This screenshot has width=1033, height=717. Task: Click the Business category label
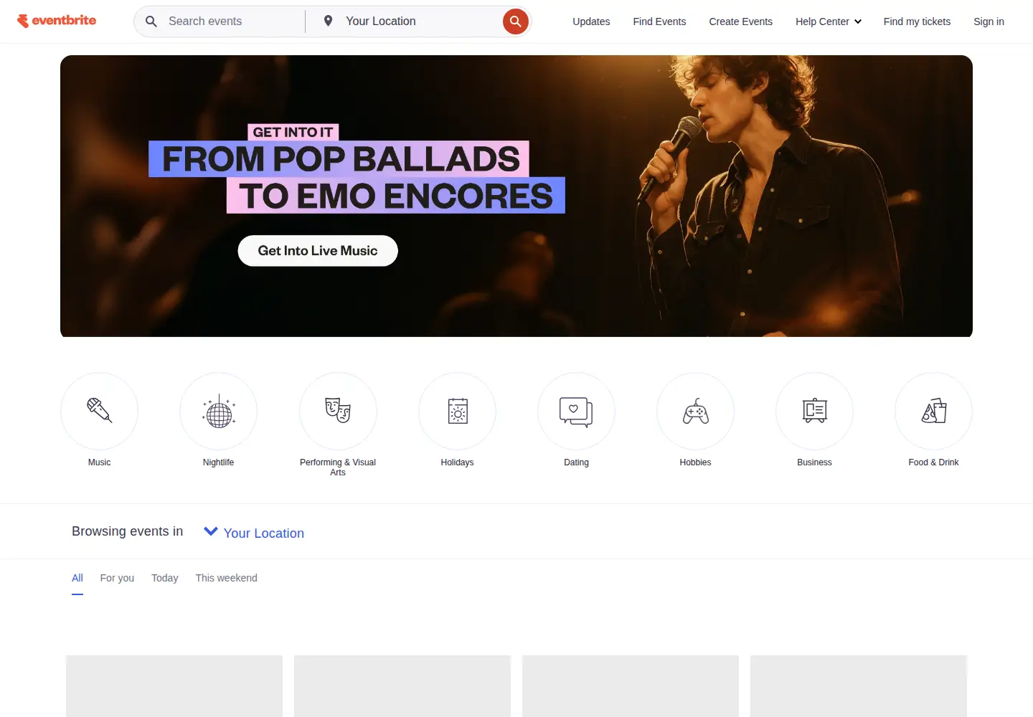tap(814, 462)
